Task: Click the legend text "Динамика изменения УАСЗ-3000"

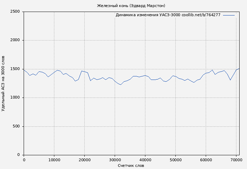Action: click(147, 15)
